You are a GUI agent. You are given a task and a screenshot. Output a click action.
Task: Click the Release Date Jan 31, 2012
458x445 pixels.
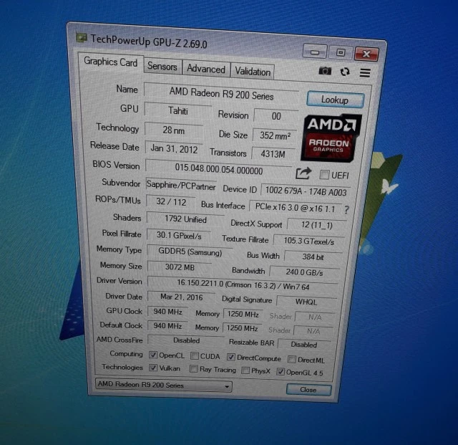tap(174, 148)
